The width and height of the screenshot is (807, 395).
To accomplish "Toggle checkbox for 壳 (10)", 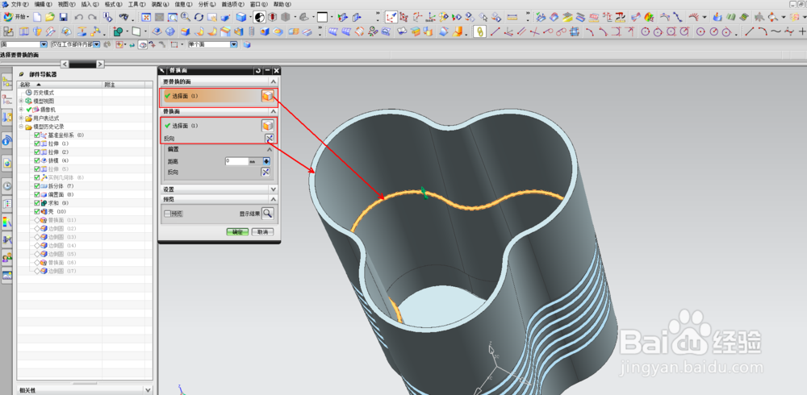I will [x=36, y=211].
